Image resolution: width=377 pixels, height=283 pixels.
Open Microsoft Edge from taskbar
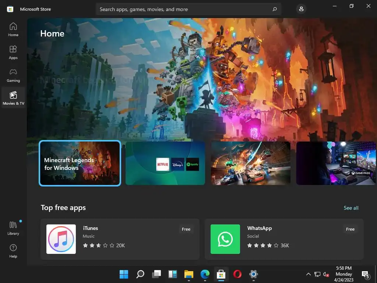coord(205,274)
